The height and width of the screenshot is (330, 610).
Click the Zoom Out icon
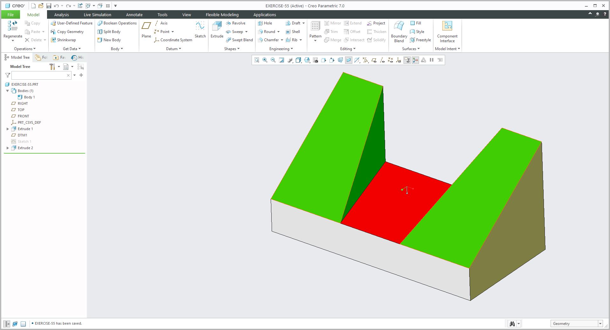(x=273, y=60)
